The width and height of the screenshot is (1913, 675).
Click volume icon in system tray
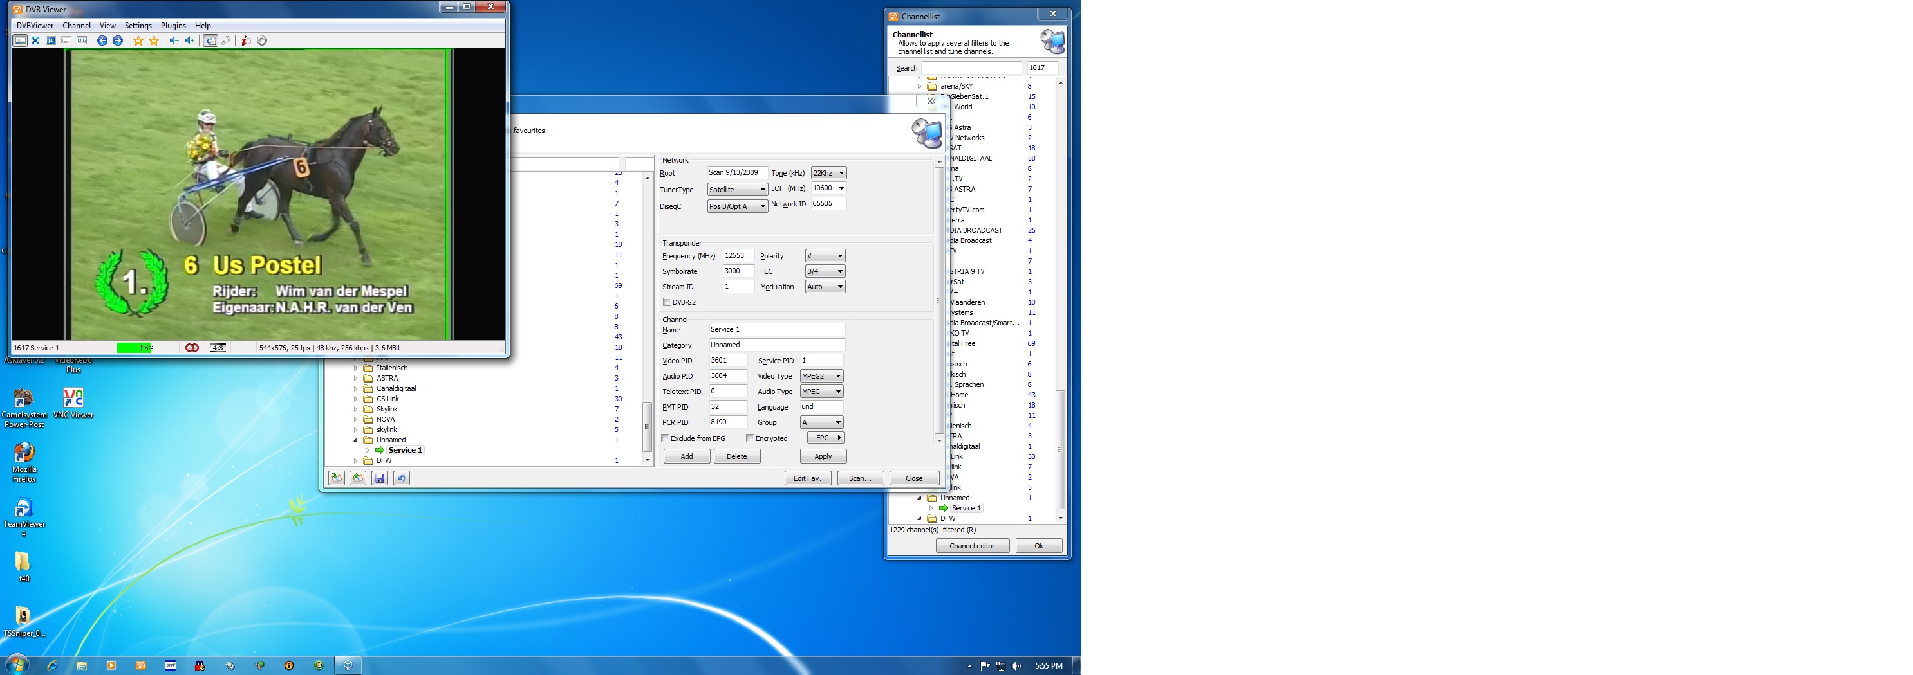coord(1016,666)
